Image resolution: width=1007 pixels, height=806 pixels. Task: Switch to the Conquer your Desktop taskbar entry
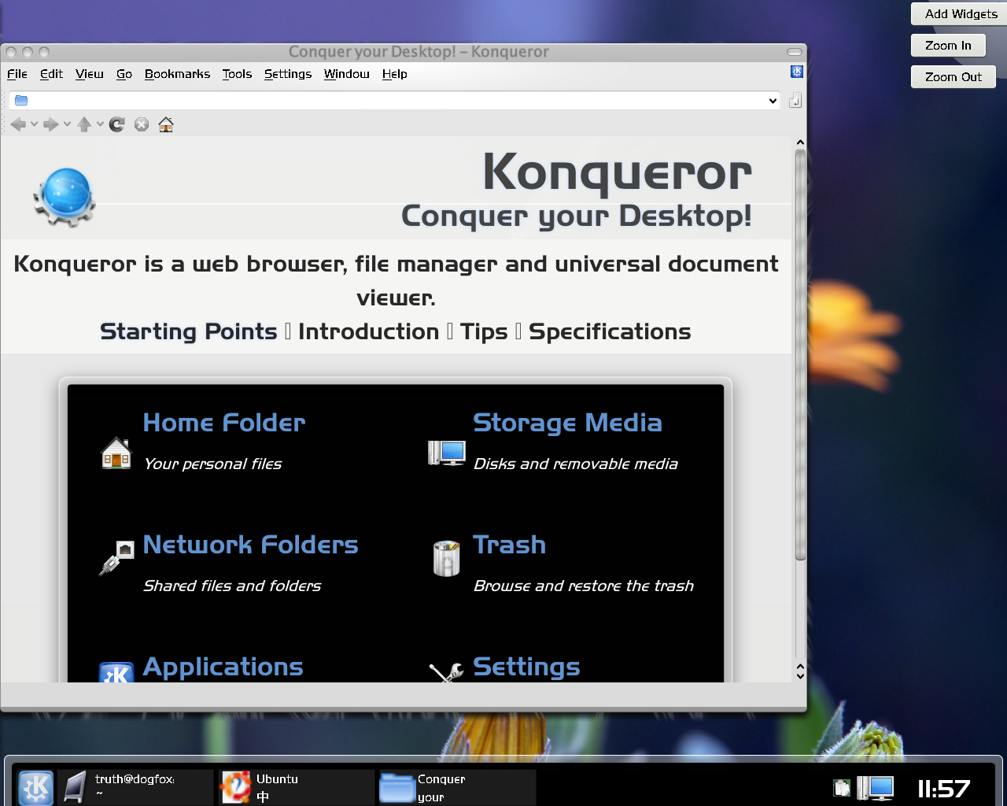pos(457,787)
